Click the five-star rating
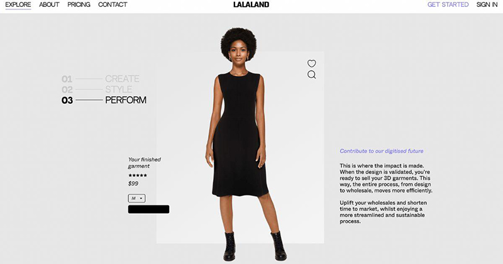This screenshot has height=264, width=503. [x=138, y=175]
